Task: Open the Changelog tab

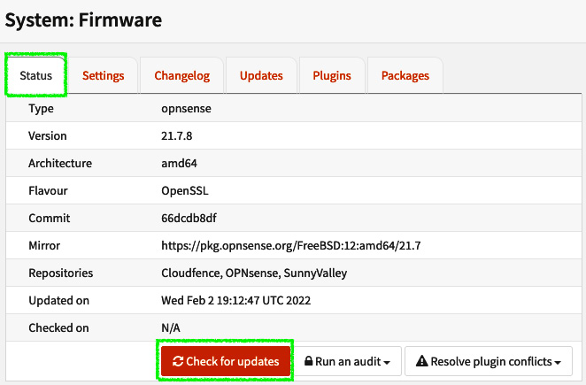Action: point(182,75)
